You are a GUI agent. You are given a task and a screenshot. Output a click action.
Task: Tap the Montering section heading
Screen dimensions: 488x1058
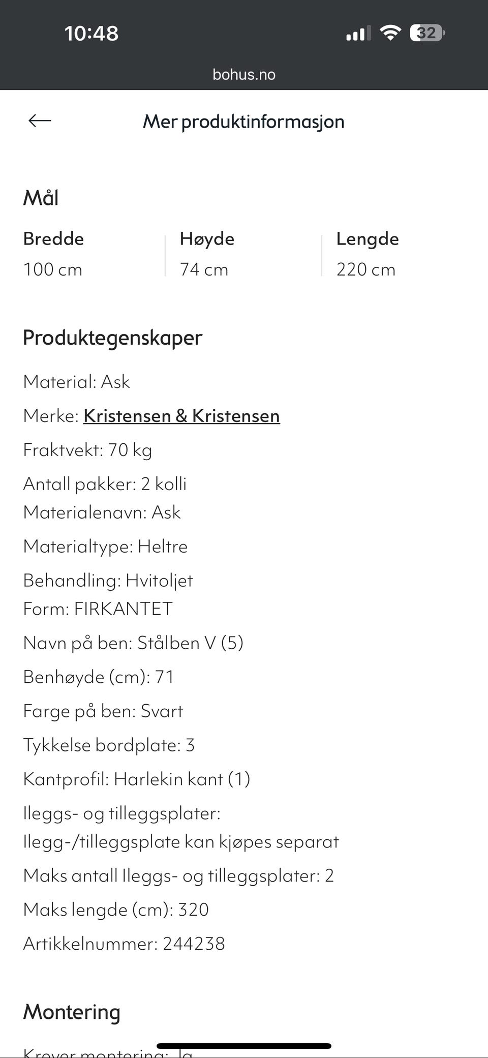pos(71,1012)
